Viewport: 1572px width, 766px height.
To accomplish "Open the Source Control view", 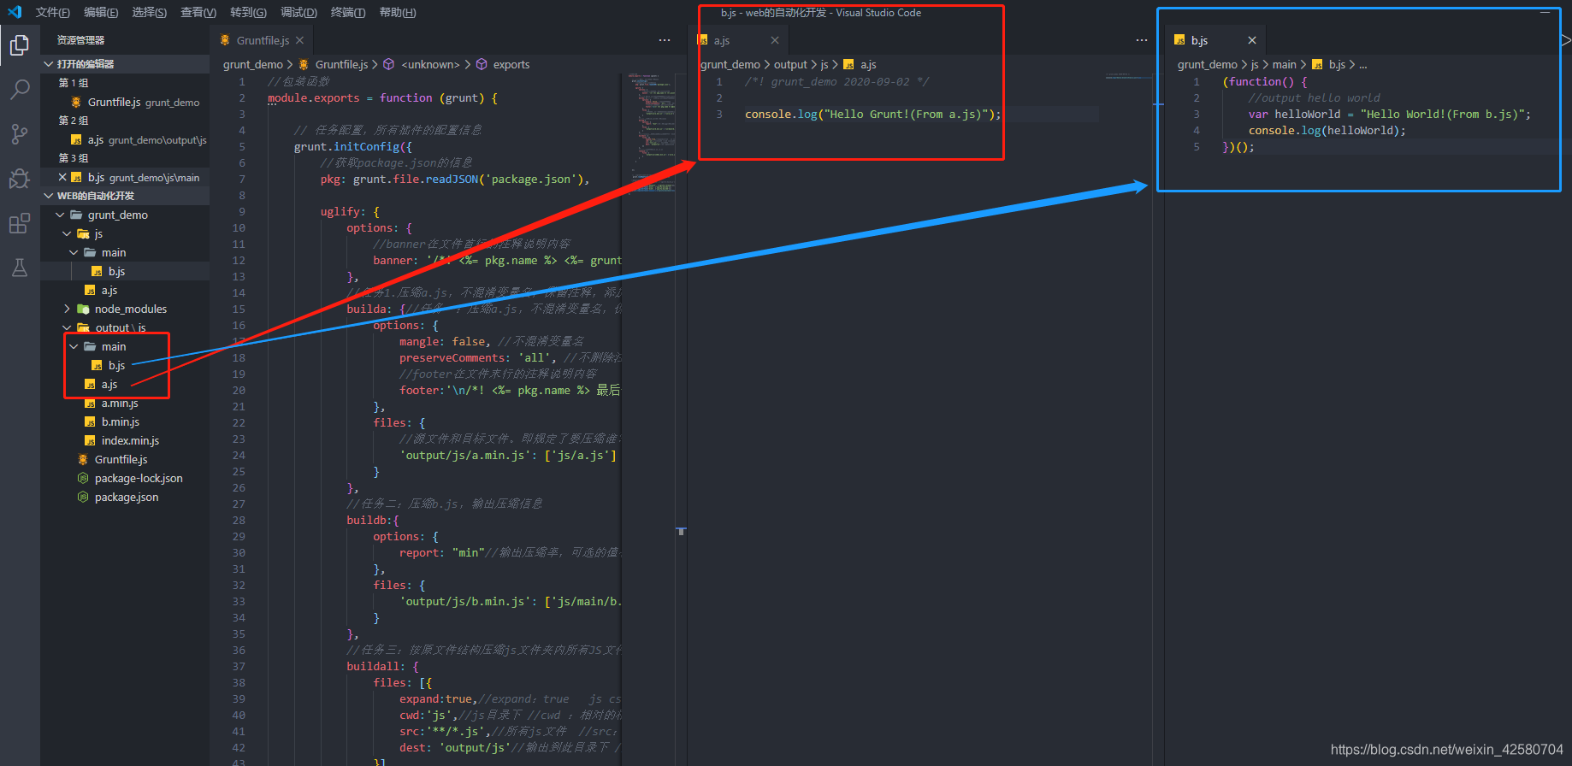I will click(x=20, y=134).
